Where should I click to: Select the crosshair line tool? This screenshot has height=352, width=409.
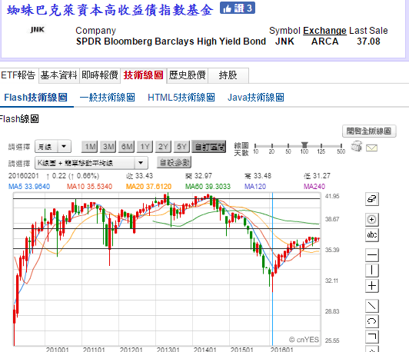[x=371, y=286]
